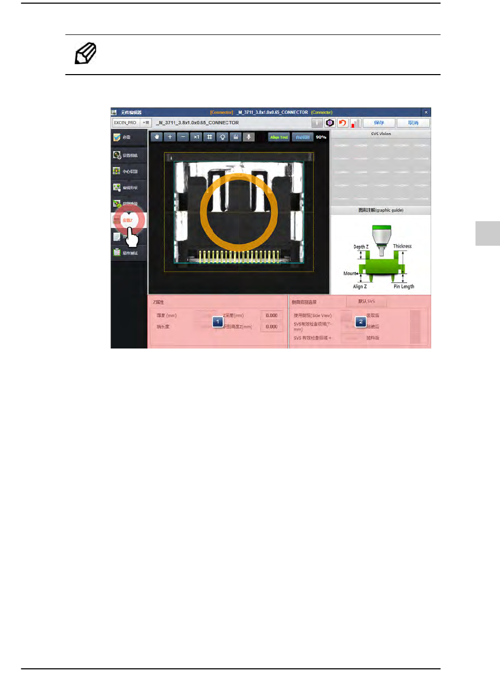The width and height of the screenshot is (500, 685).
Task: Click the 保存 (Save) button
Action: (x=379, y=123)
